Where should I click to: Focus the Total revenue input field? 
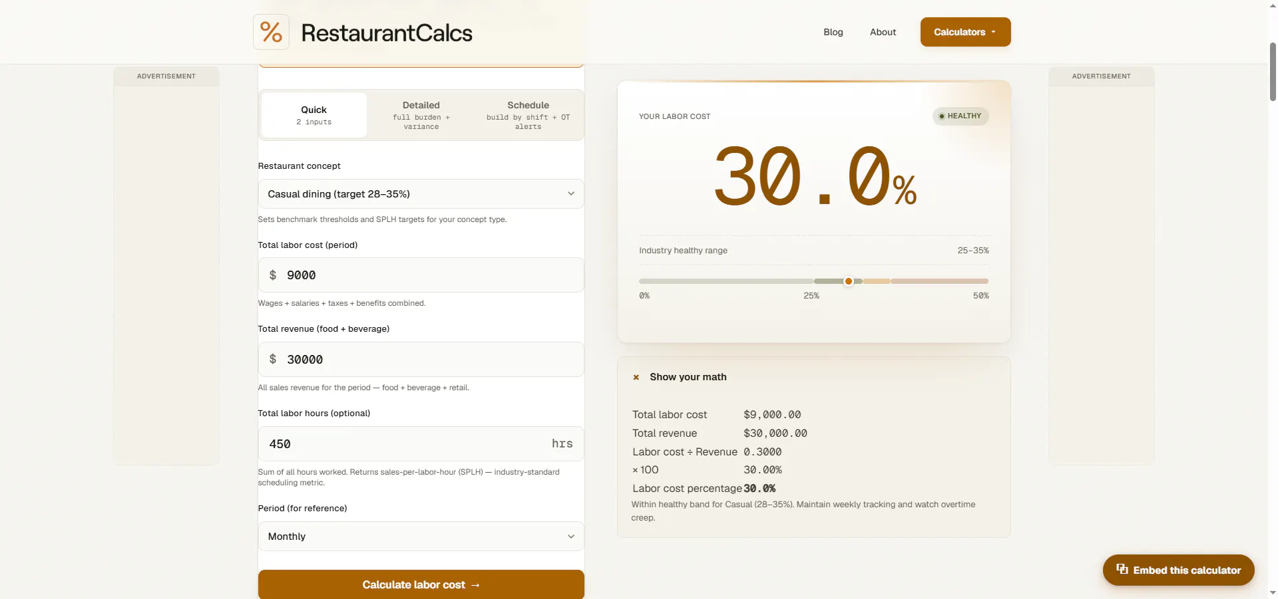pos(421,360)
